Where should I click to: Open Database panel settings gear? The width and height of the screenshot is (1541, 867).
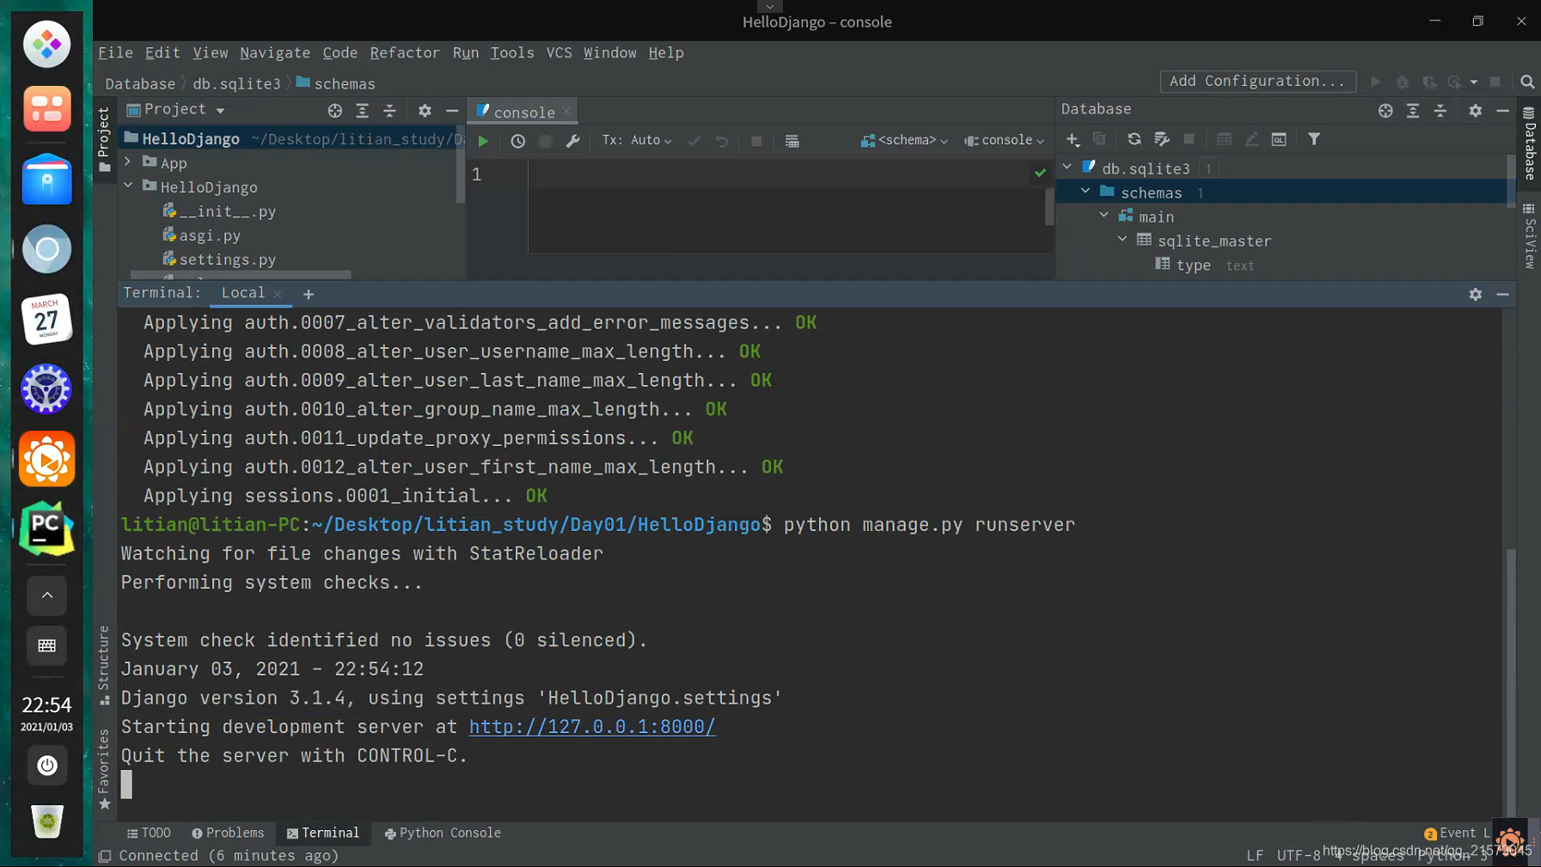(x=1475, y=110)
